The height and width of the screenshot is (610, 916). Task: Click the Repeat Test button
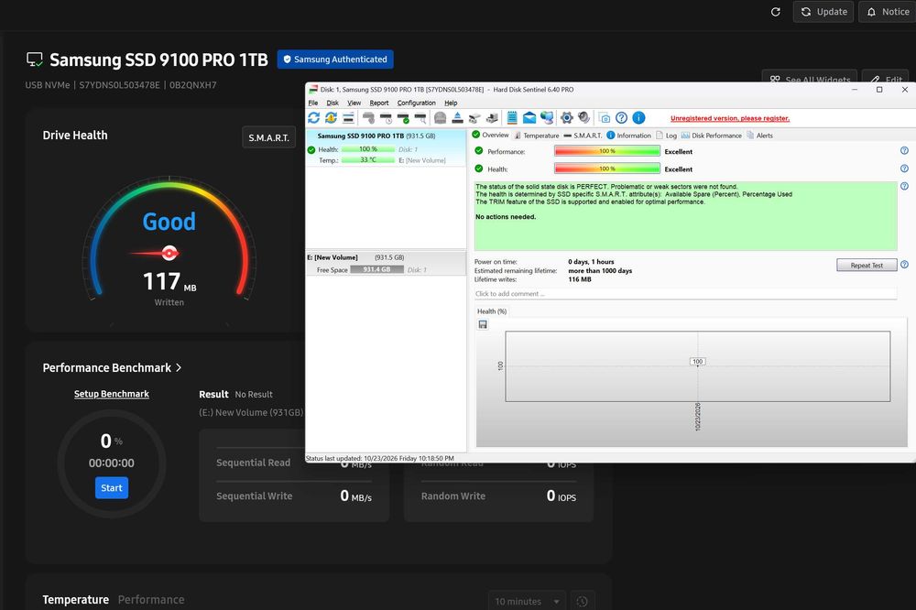click(867, 266)
